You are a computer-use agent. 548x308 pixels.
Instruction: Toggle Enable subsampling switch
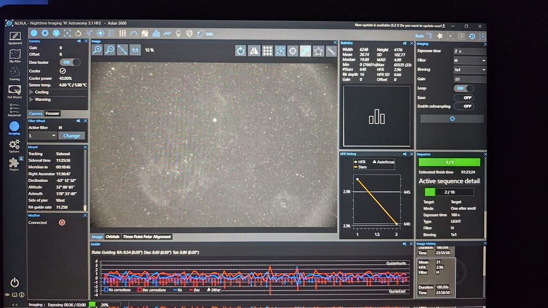point(463,106)
